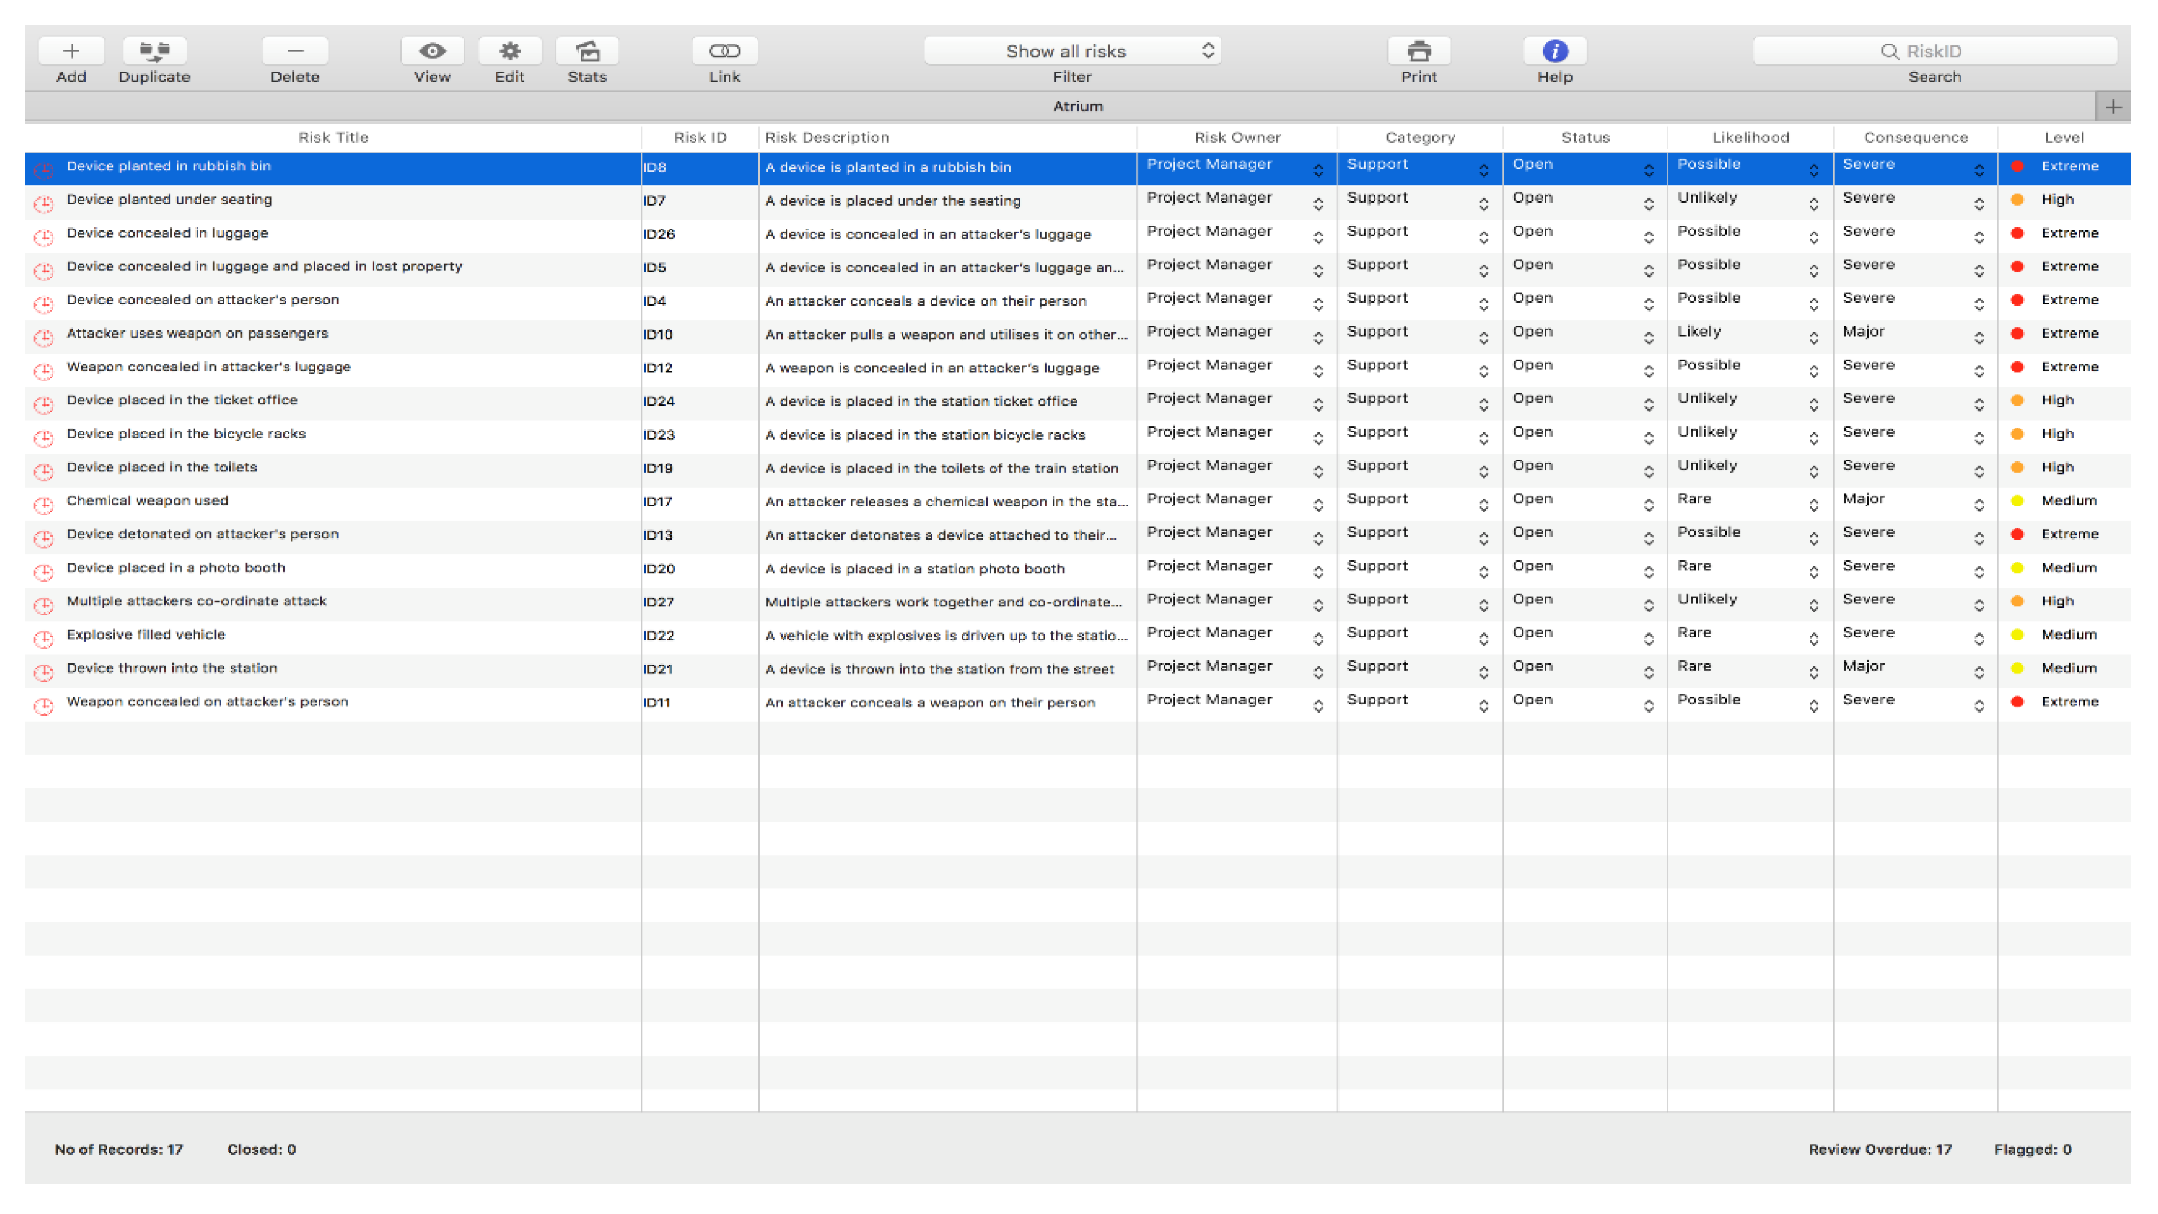This screenshot has width=2158, height=1214.
Task: Open the Edit gear icon
Action: point(510,51)
